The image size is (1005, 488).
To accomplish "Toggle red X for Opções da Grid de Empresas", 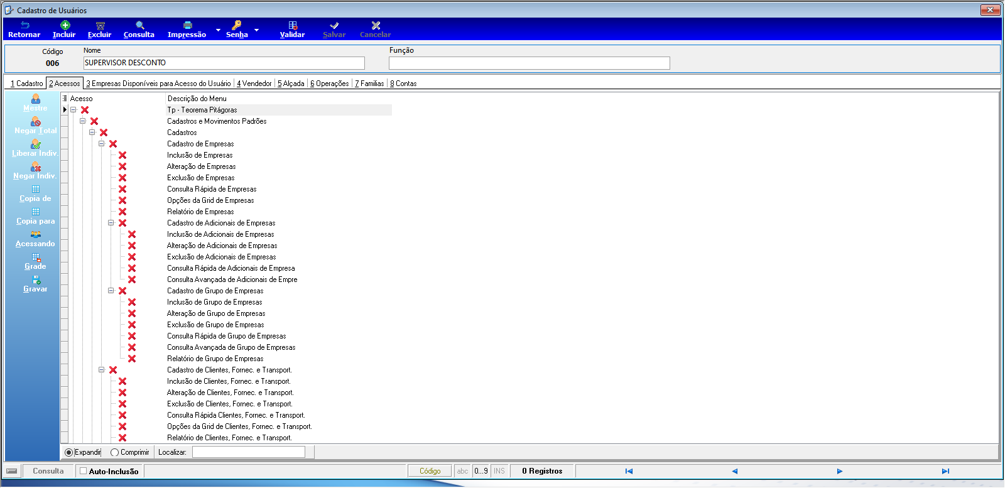I will point(122,200).
